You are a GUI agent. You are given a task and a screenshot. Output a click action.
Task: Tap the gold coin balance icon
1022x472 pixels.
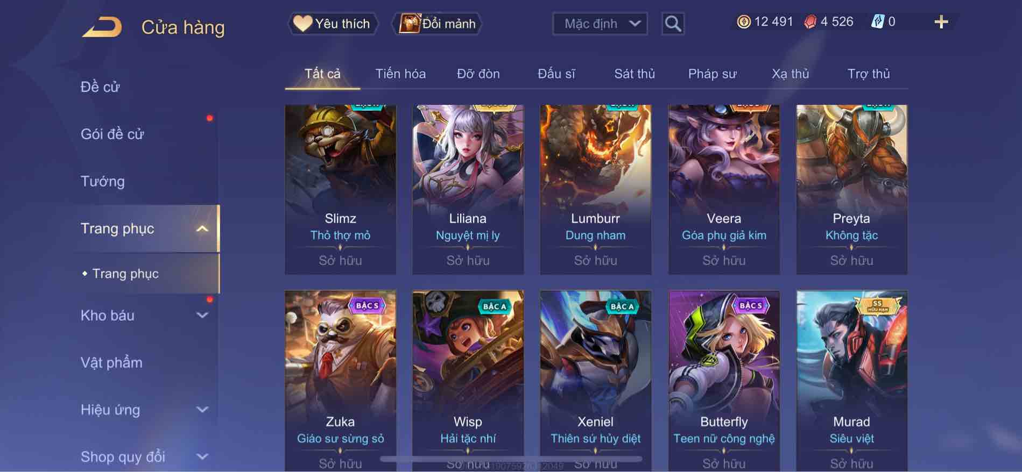pyautogui.click(x=743, y=22)
